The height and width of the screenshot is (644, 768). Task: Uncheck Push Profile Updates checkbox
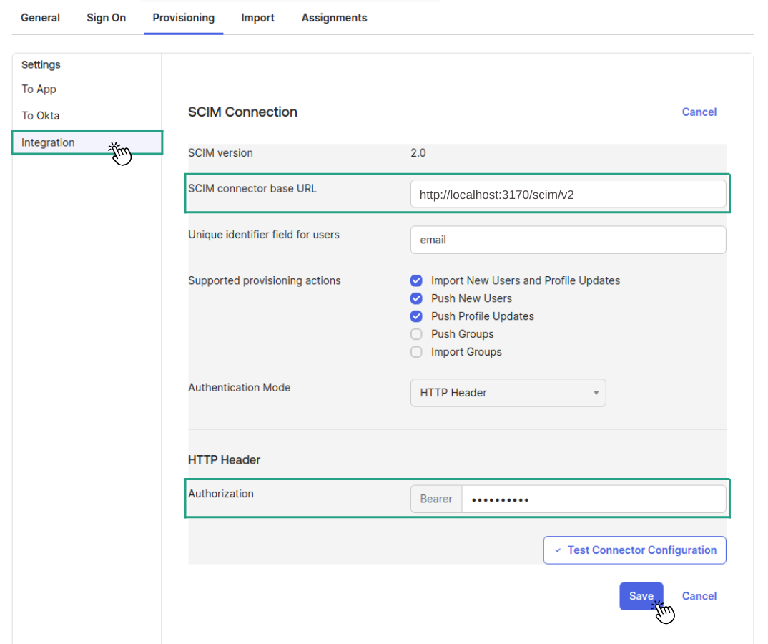[416, 316]
